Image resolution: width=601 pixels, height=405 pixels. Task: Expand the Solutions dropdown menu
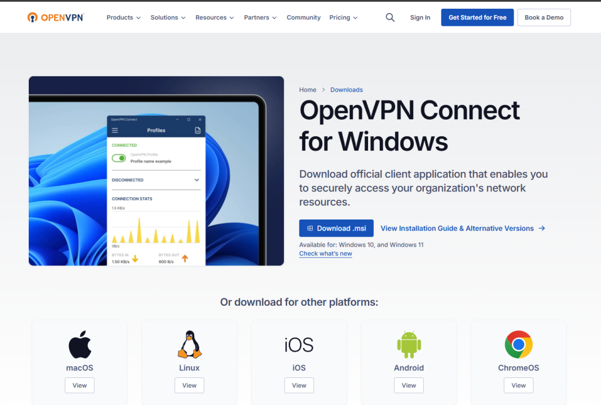tap(168, 18)
